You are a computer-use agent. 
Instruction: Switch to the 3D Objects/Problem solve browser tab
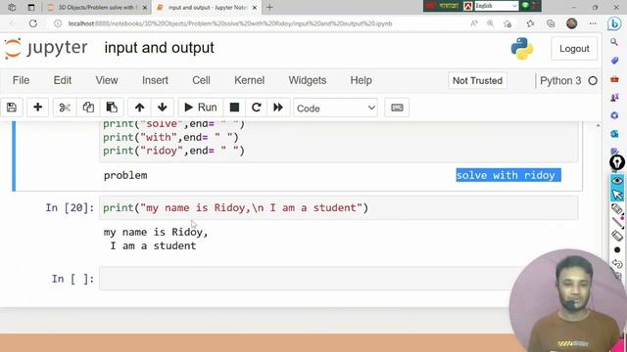pos(97,7)
